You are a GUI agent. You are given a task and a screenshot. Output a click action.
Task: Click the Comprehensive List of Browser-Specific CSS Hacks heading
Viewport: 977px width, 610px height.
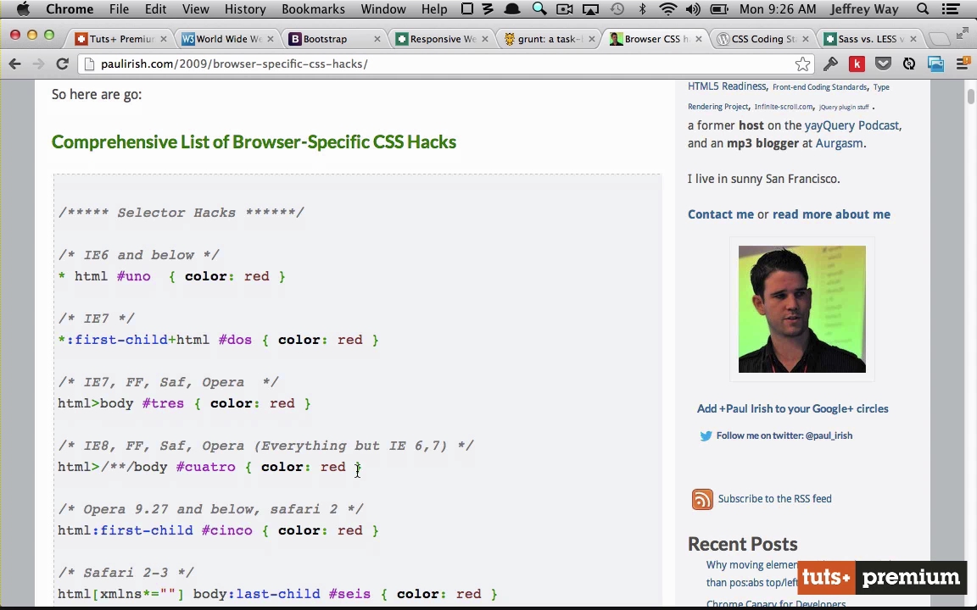coord(254,142)
